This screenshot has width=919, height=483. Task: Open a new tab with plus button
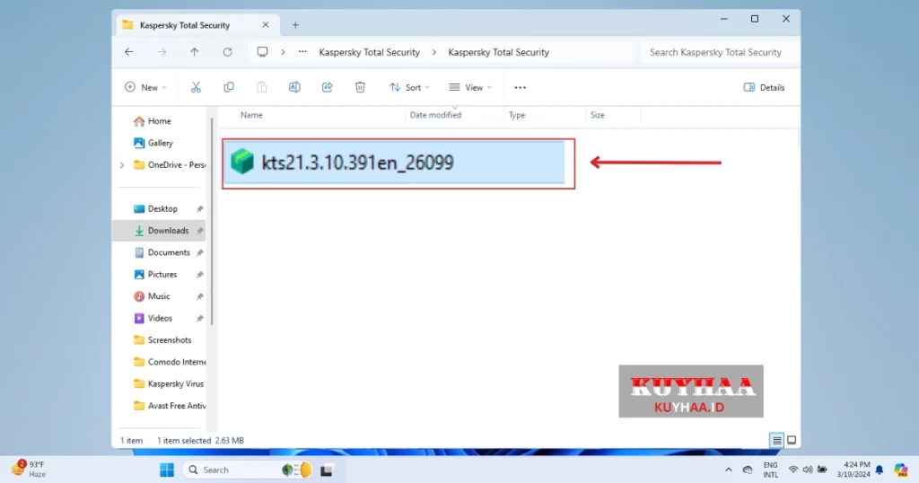pos(295,25)
